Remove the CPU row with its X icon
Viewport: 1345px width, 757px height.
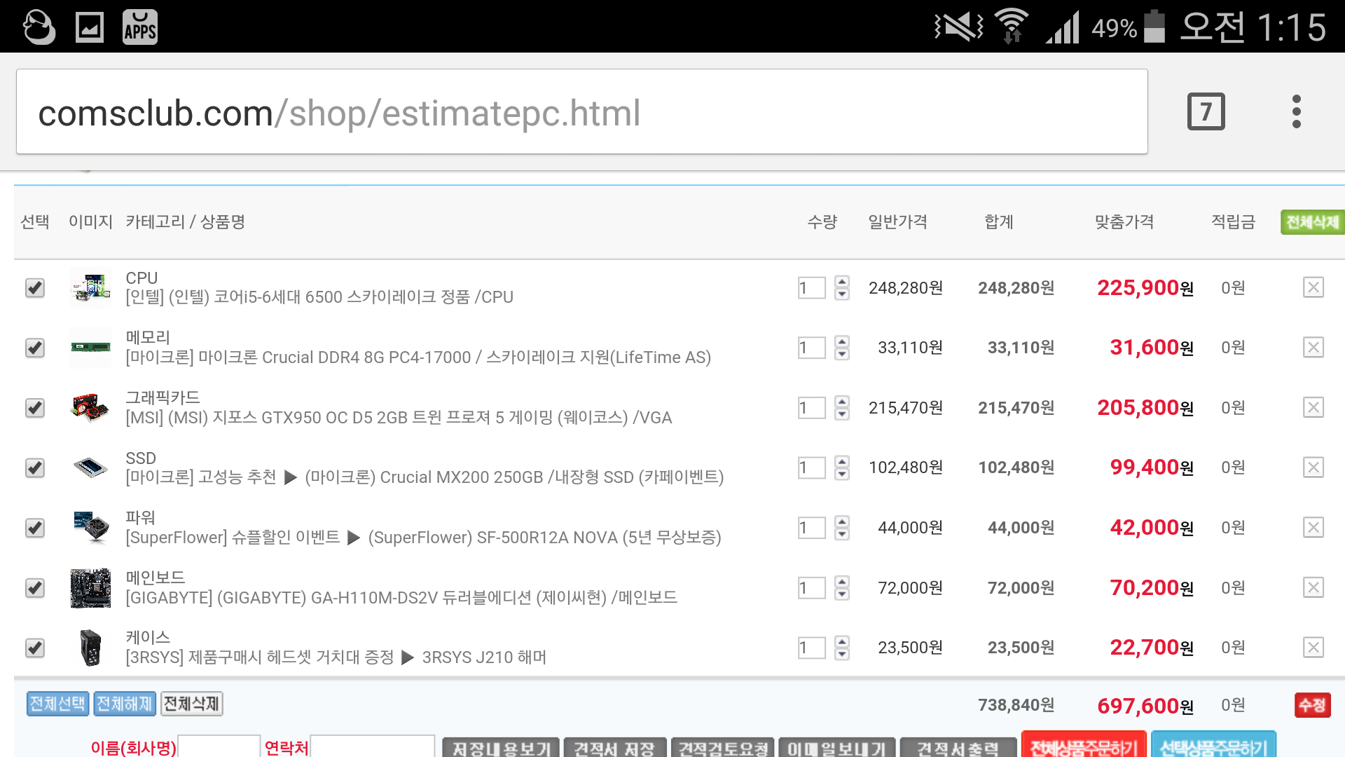1313,287
